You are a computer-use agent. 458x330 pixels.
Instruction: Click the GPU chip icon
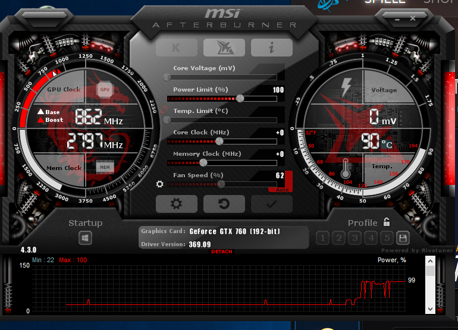coord(105,89)
